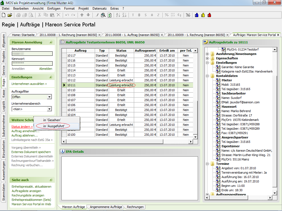This screenshot has width=282, height=211.
Task: Expand the Eigenschaften tree node
Action: coord(207,58)
